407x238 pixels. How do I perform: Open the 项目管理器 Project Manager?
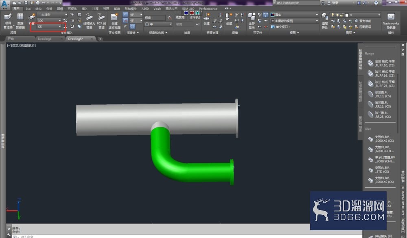(x=8, y=21)
